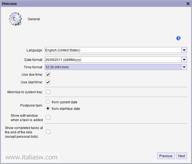The height and width of the screenshot is (164, 192).
Task: Tick Show completed tasks at end of lists
Action: [x=48, y=132]
